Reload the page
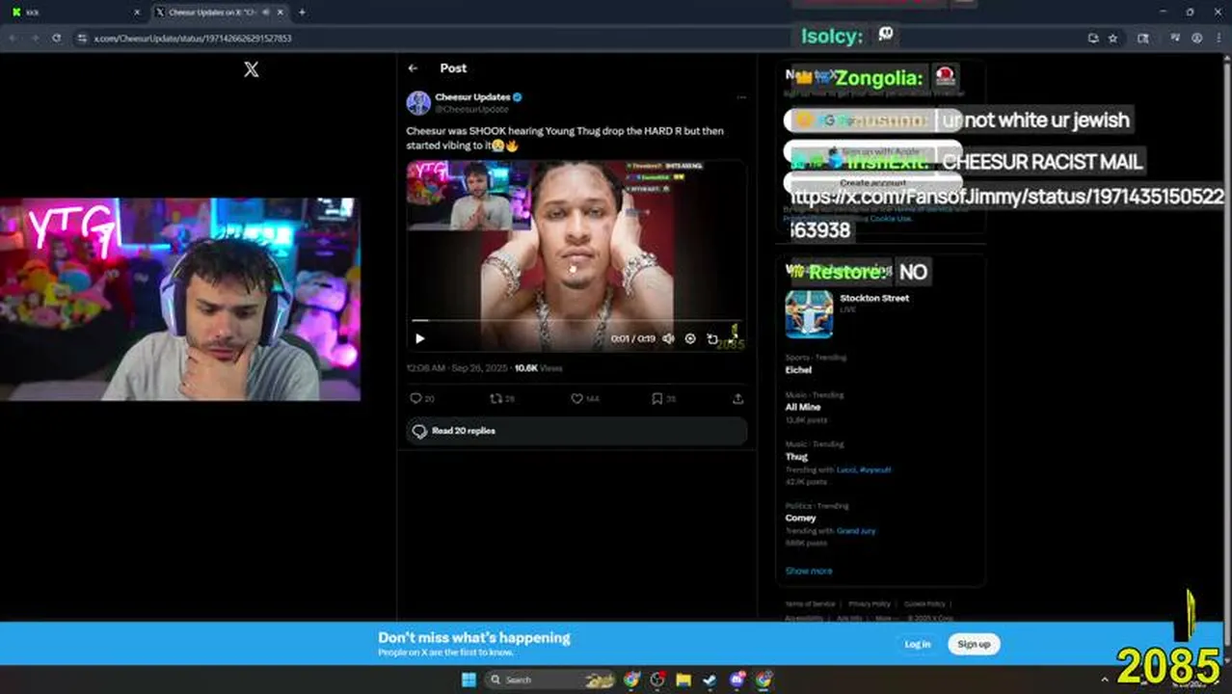 57,39
